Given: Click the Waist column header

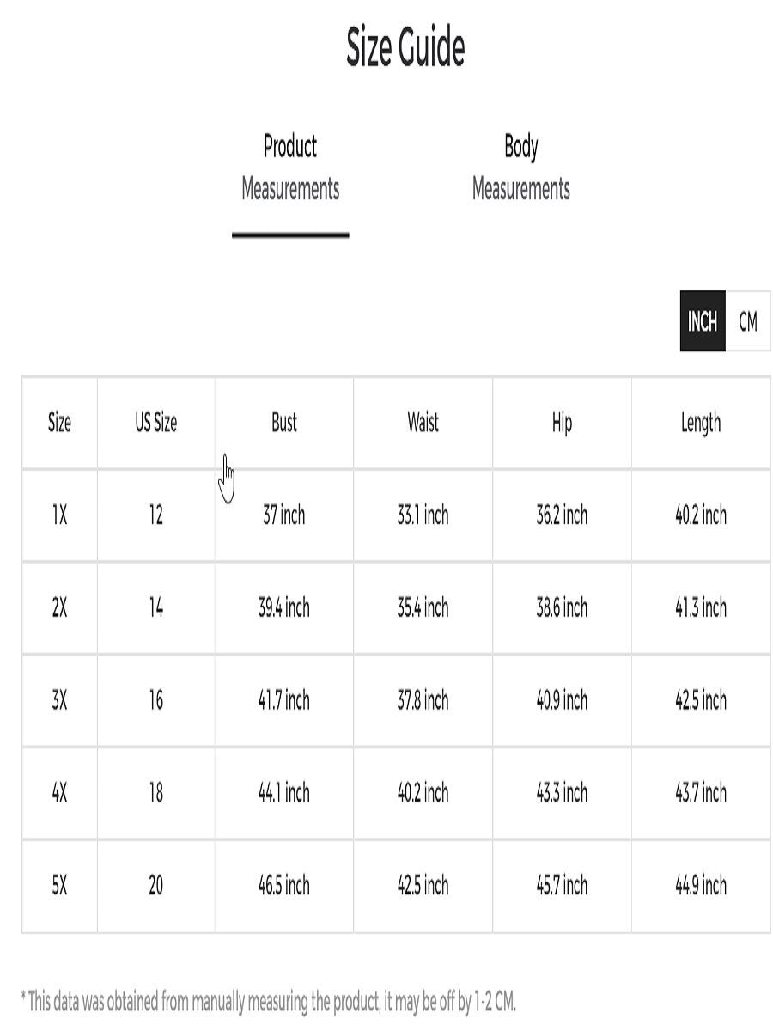Looking at the screenshot, I should tap(423, 423).
